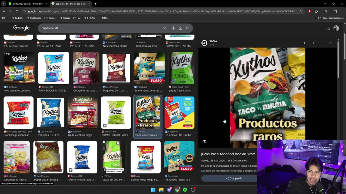
Task: Open Nada combina mejor Facebook thumbnail
Action: pos(82,113)
